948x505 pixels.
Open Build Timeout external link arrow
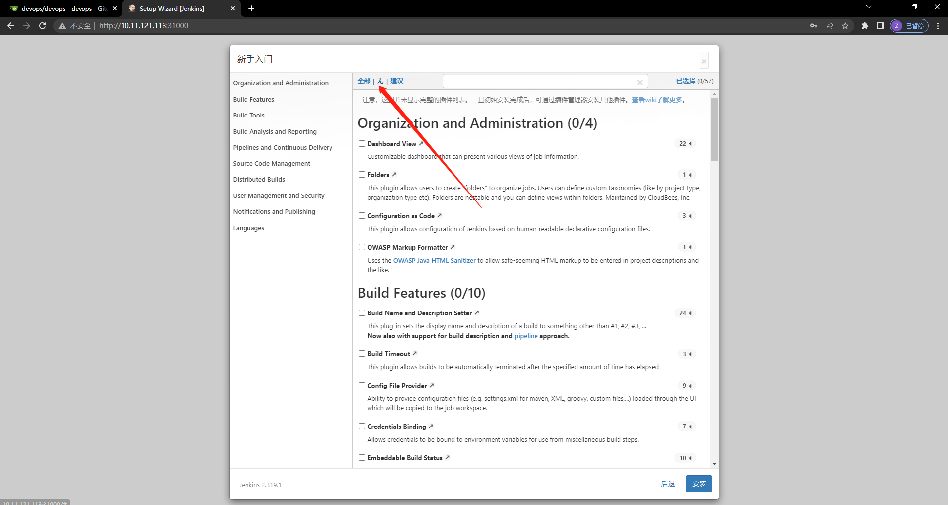(414, 353)
